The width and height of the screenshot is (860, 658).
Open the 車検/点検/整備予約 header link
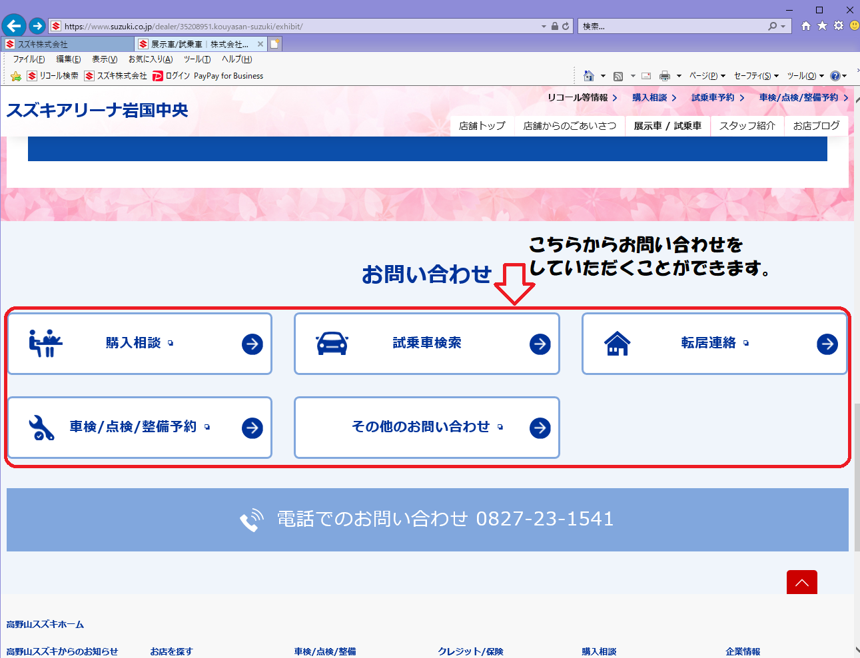803,98
